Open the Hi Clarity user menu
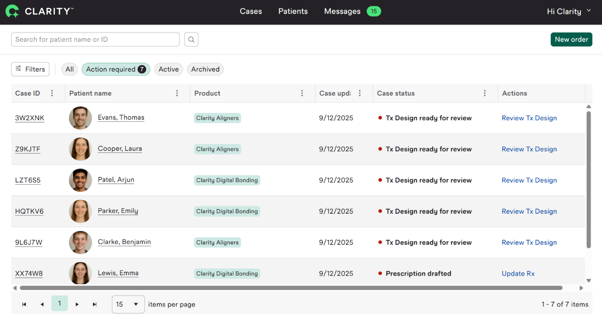 (x=569, y=11)
